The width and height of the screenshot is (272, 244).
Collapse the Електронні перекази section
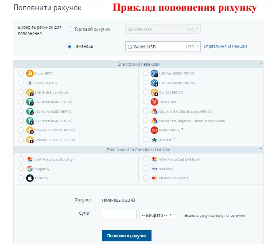coord(261,63)
